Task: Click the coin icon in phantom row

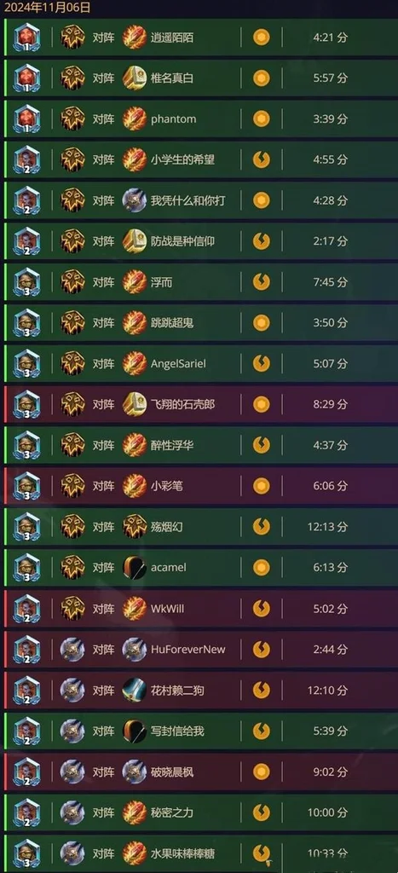Action: tap(261, 119)
